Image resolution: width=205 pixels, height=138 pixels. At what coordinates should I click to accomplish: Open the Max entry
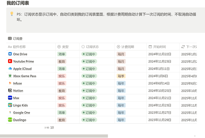tap(16, 98)
